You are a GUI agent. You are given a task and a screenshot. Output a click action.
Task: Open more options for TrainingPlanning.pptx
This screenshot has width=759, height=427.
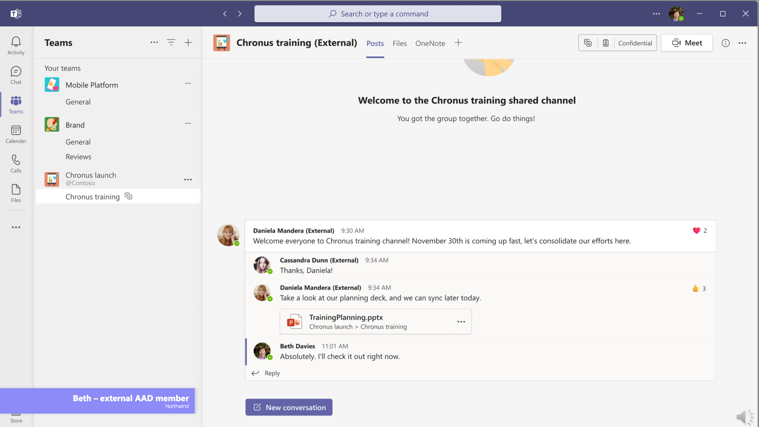pos(461,322)
